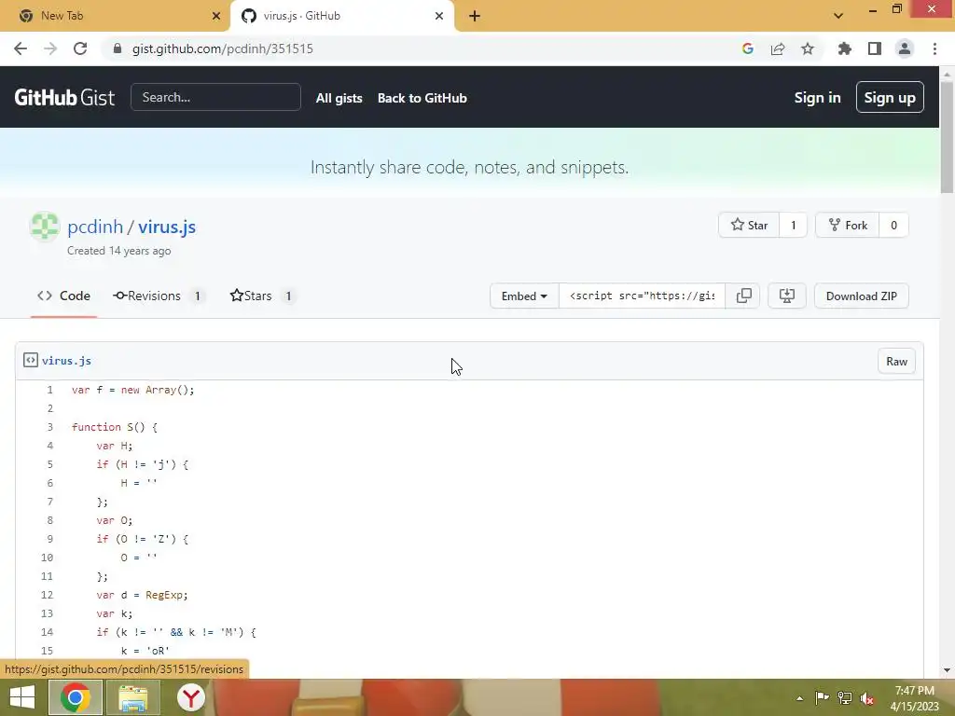Select code line number 12
The image size is (955, 716).
tap(47, 595)
